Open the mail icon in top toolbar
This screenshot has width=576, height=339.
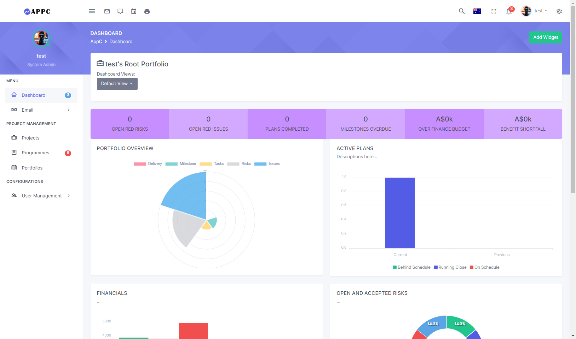click(107, 11)
